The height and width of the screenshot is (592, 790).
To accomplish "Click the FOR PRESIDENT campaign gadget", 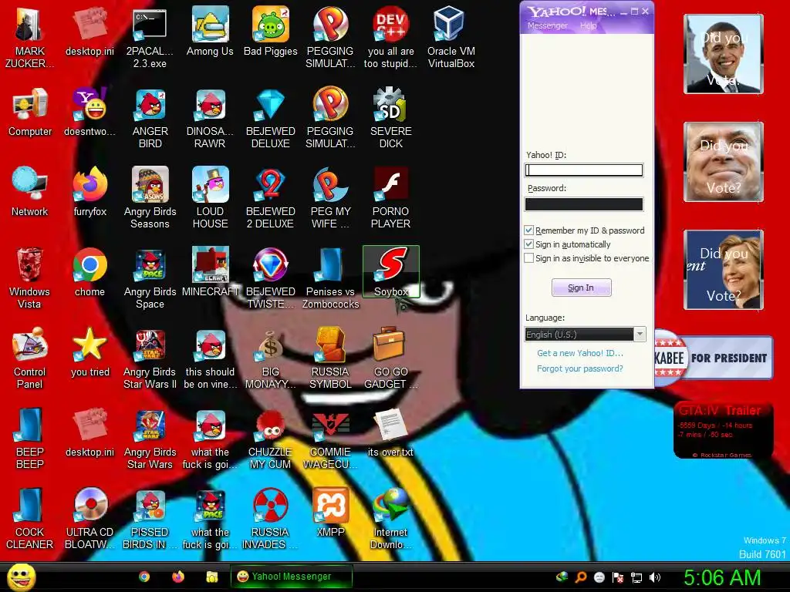I will pos(714,358).
